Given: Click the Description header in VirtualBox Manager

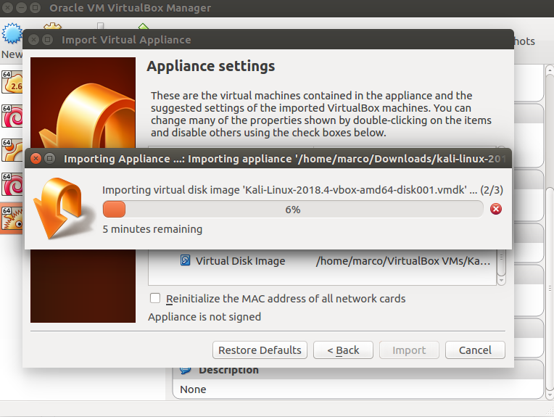Looking at the screenshot, I should click(x=228, y=370).
